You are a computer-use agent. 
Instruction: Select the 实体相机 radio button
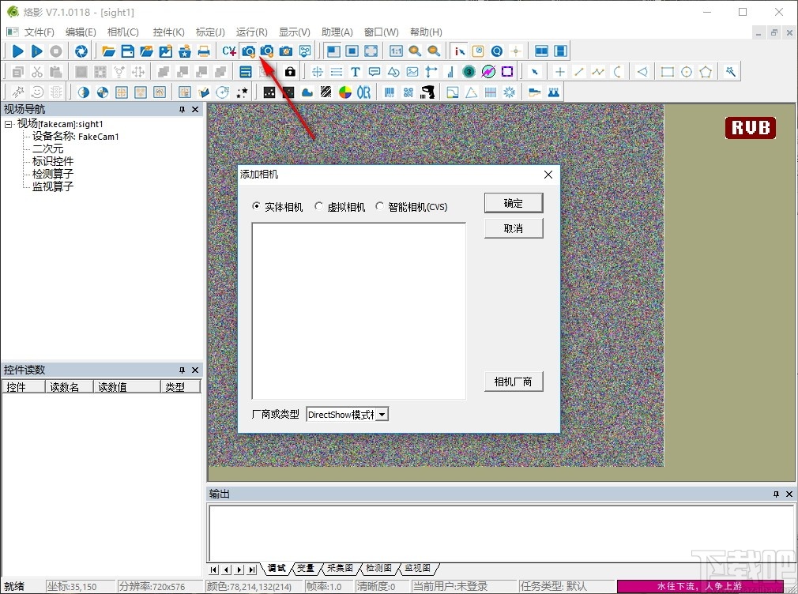coord(256,207)
